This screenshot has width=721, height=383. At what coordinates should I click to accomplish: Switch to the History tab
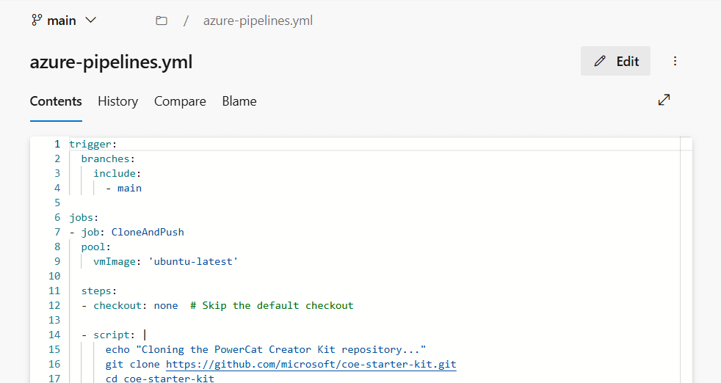coord(117,101)
